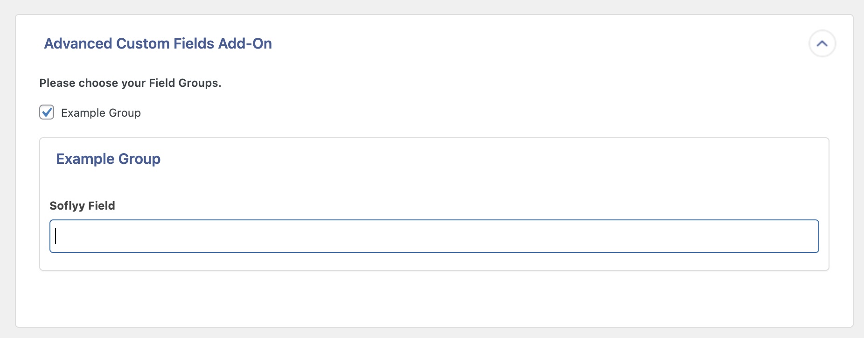
Task: Click the Example Group checkbox label
Action: (101, 113)
